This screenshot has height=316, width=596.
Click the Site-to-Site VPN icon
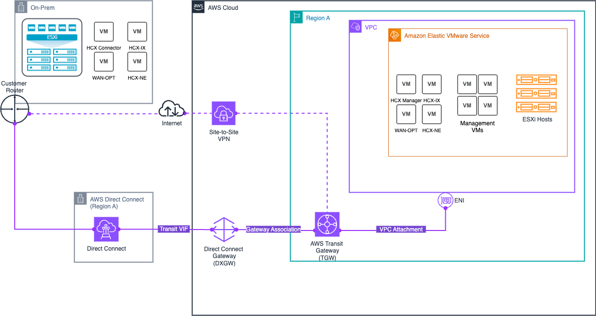[x=223, y=112]
